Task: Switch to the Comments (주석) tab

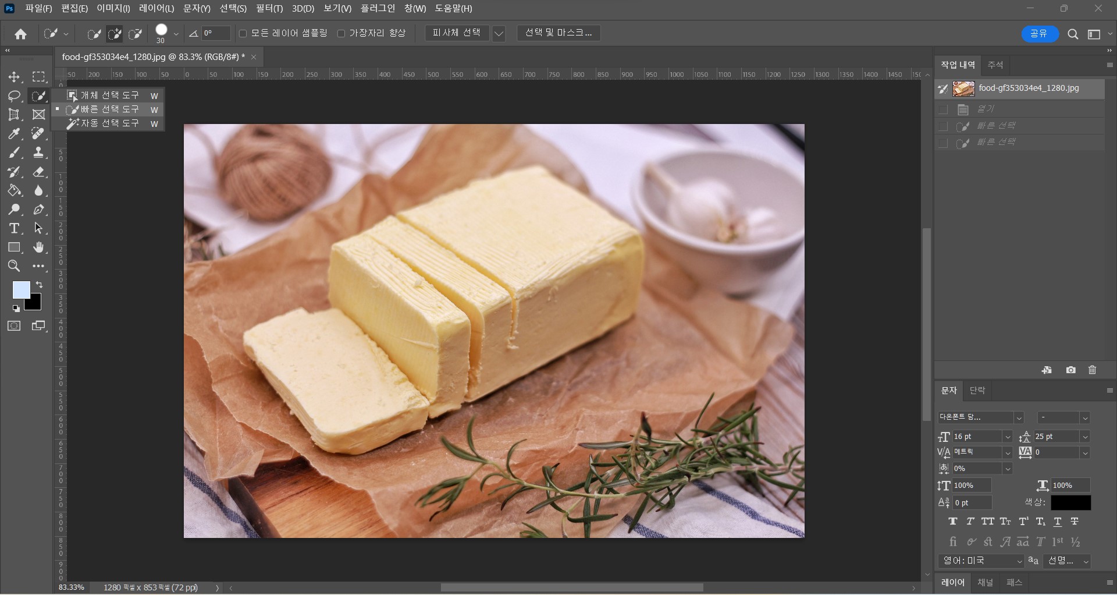Action: [995, 65]
